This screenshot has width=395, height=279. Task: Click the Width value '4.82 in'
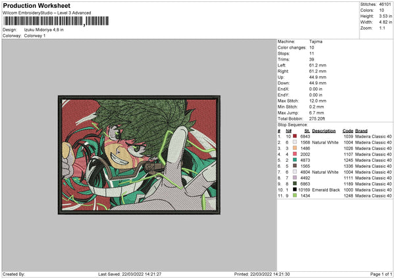[x=385, y=22]
